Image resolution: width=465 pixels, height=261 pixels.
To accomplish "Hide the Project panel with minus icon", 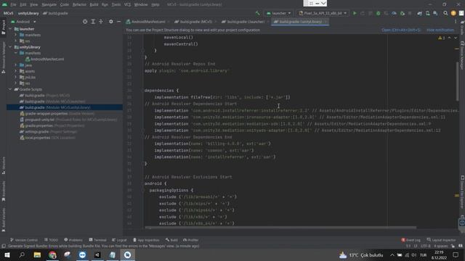I will [118, 22].
